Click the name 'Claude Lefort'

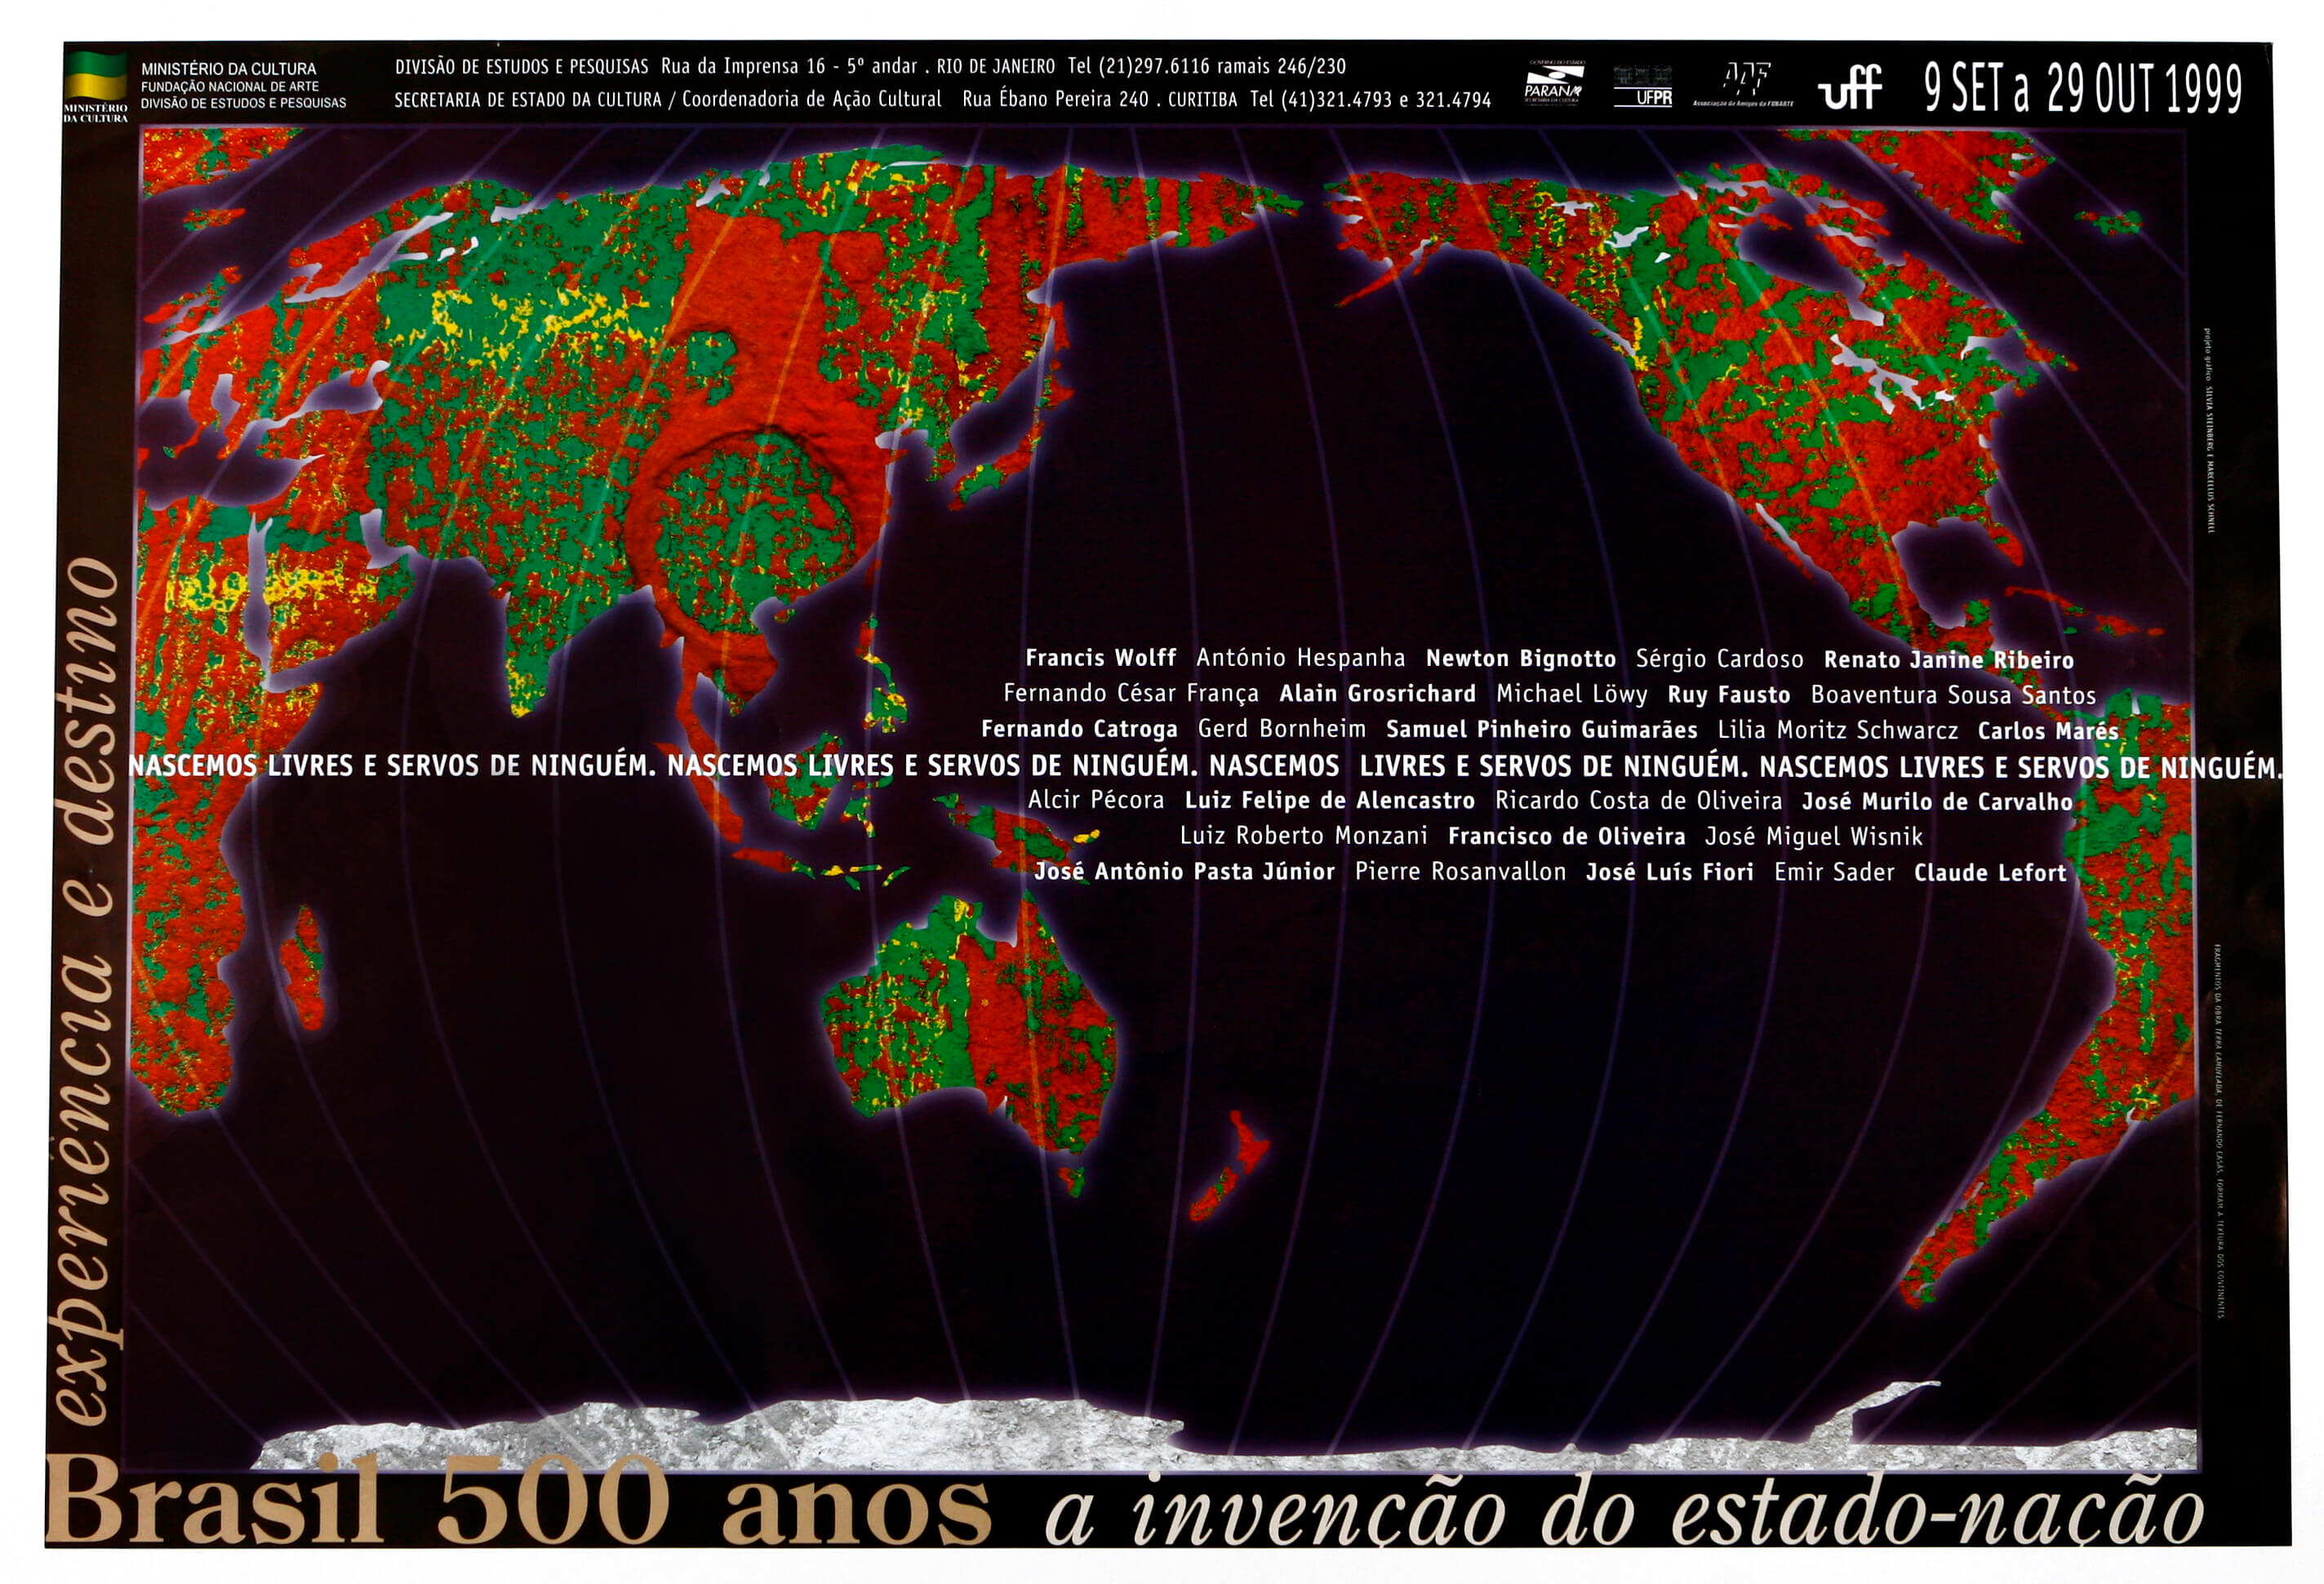[1989, 873]
